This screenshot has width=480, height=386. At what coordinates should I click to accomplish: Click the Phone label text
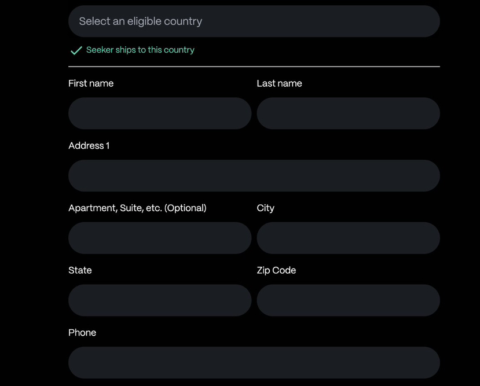(82, 333)
